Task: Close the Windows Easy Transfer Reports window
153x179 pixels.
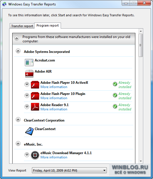Action: tap(144, 3)
